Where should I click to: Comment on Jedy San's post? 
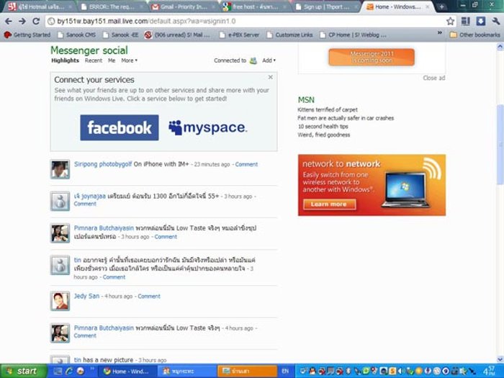click(149, 297)
